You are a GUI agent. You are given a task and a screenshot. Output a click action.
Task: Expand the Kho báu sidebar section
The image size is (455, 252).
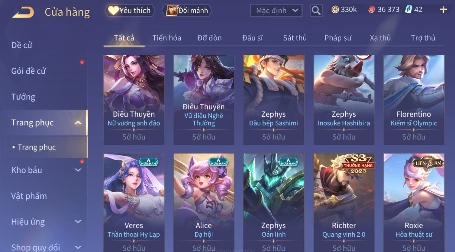coord(78,170)
